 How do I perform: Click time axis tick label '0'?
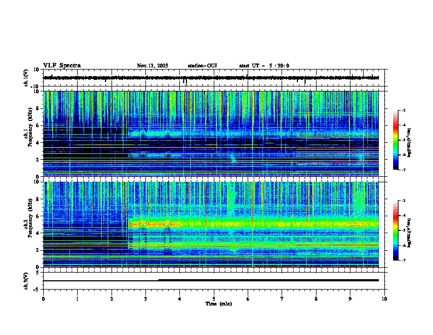coord(43,299)
